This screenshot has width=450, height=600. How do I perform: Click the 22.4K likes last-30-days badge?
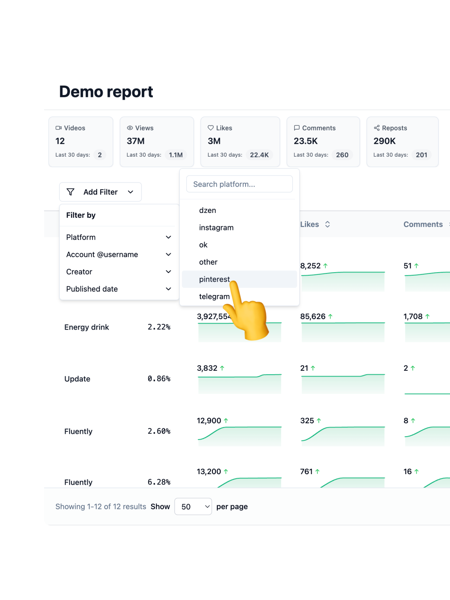coord(259,155)
